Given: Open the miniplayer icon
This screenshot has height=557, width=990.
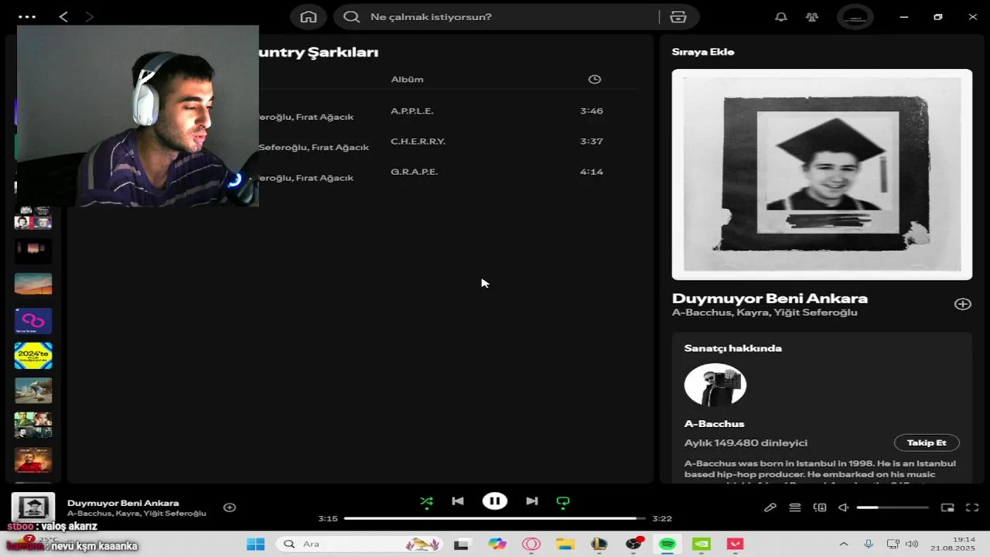Looking at the screenshot, I should coord(947,507).
